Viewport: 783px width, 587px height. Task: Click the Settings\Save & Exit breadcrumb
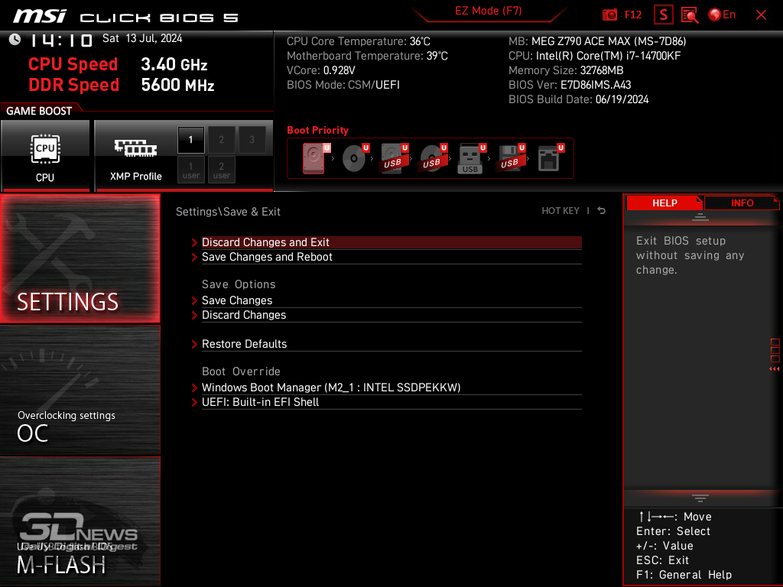228,212
